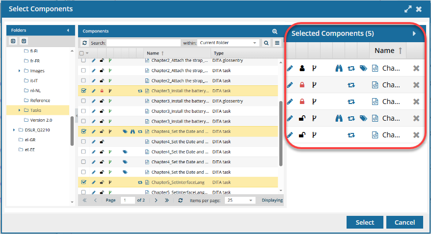Viewport: 431px width, 234px height.
Task: Uncheck the Chapter3_Install the battery DITA task checkbox
Action: point(83,91)
